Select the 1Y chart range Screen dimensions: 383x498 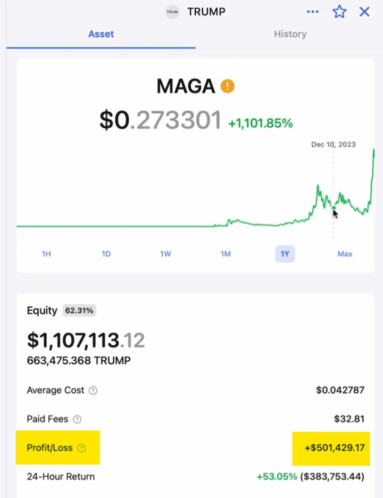tap(285, 254)
